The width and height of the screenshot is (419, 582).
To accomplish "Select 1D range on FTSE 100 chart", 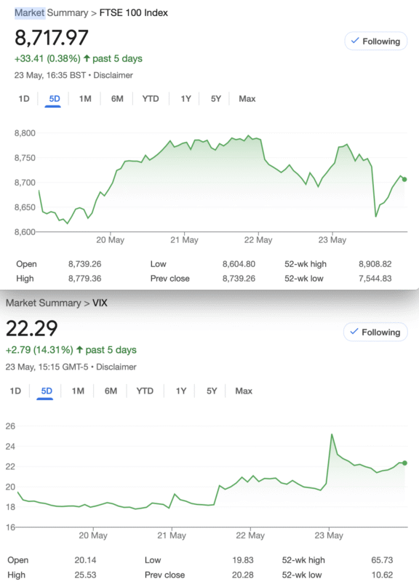I will [24, 99].
